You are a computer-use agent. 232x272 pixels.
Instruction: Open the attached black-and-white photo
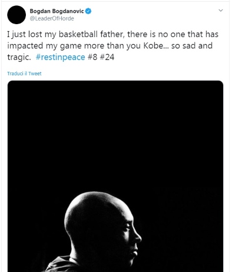point(115,176)
